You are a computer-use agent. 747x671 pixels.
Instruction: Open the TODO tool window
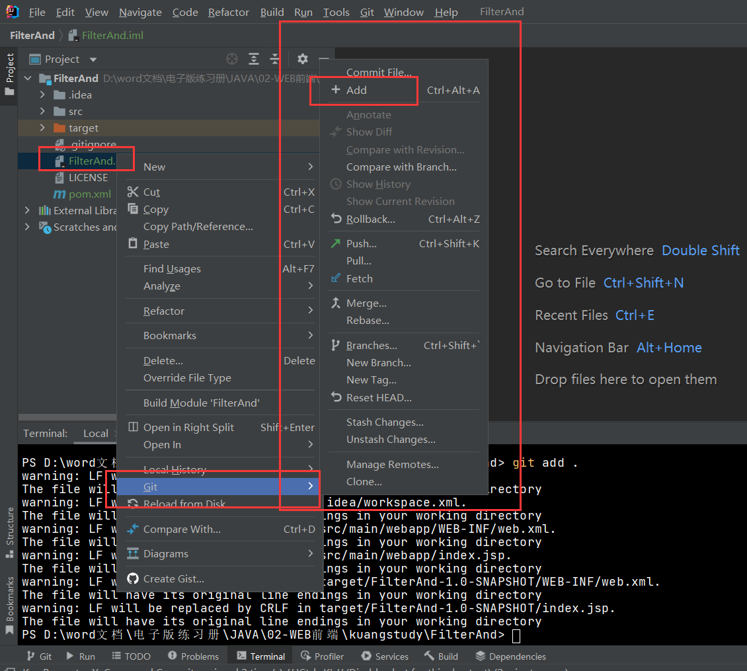[131, 656]
